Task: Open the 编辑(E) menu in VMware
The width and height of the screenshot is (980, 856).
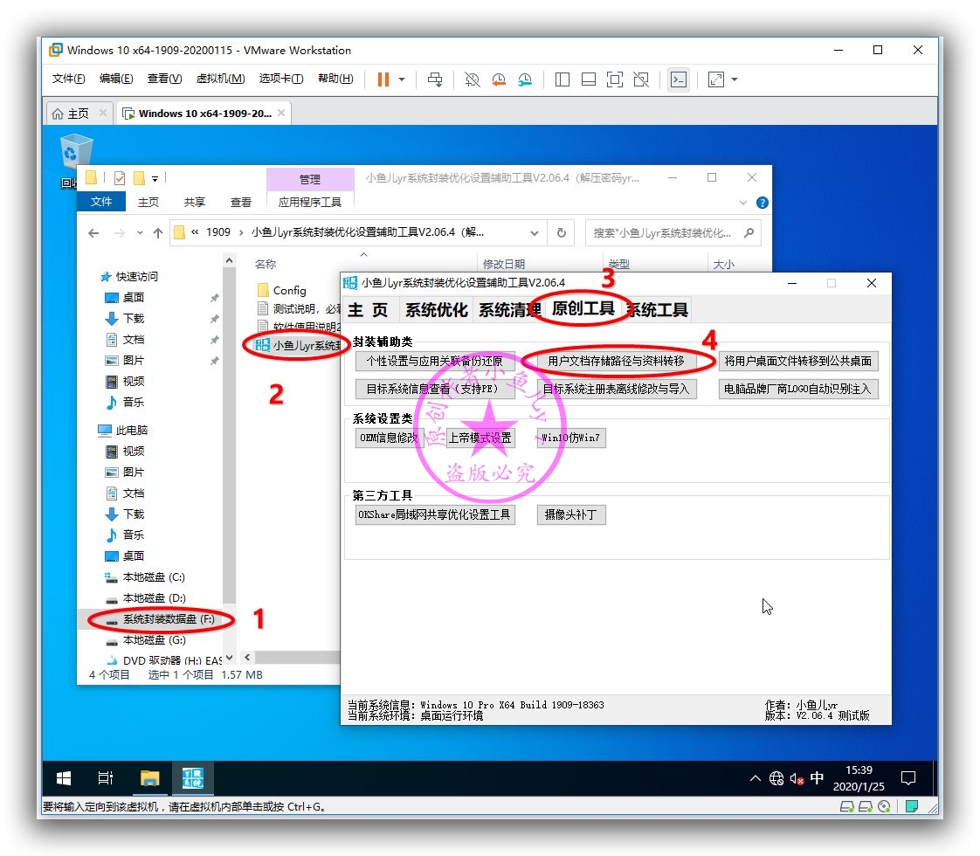Action: coord(116,78)
